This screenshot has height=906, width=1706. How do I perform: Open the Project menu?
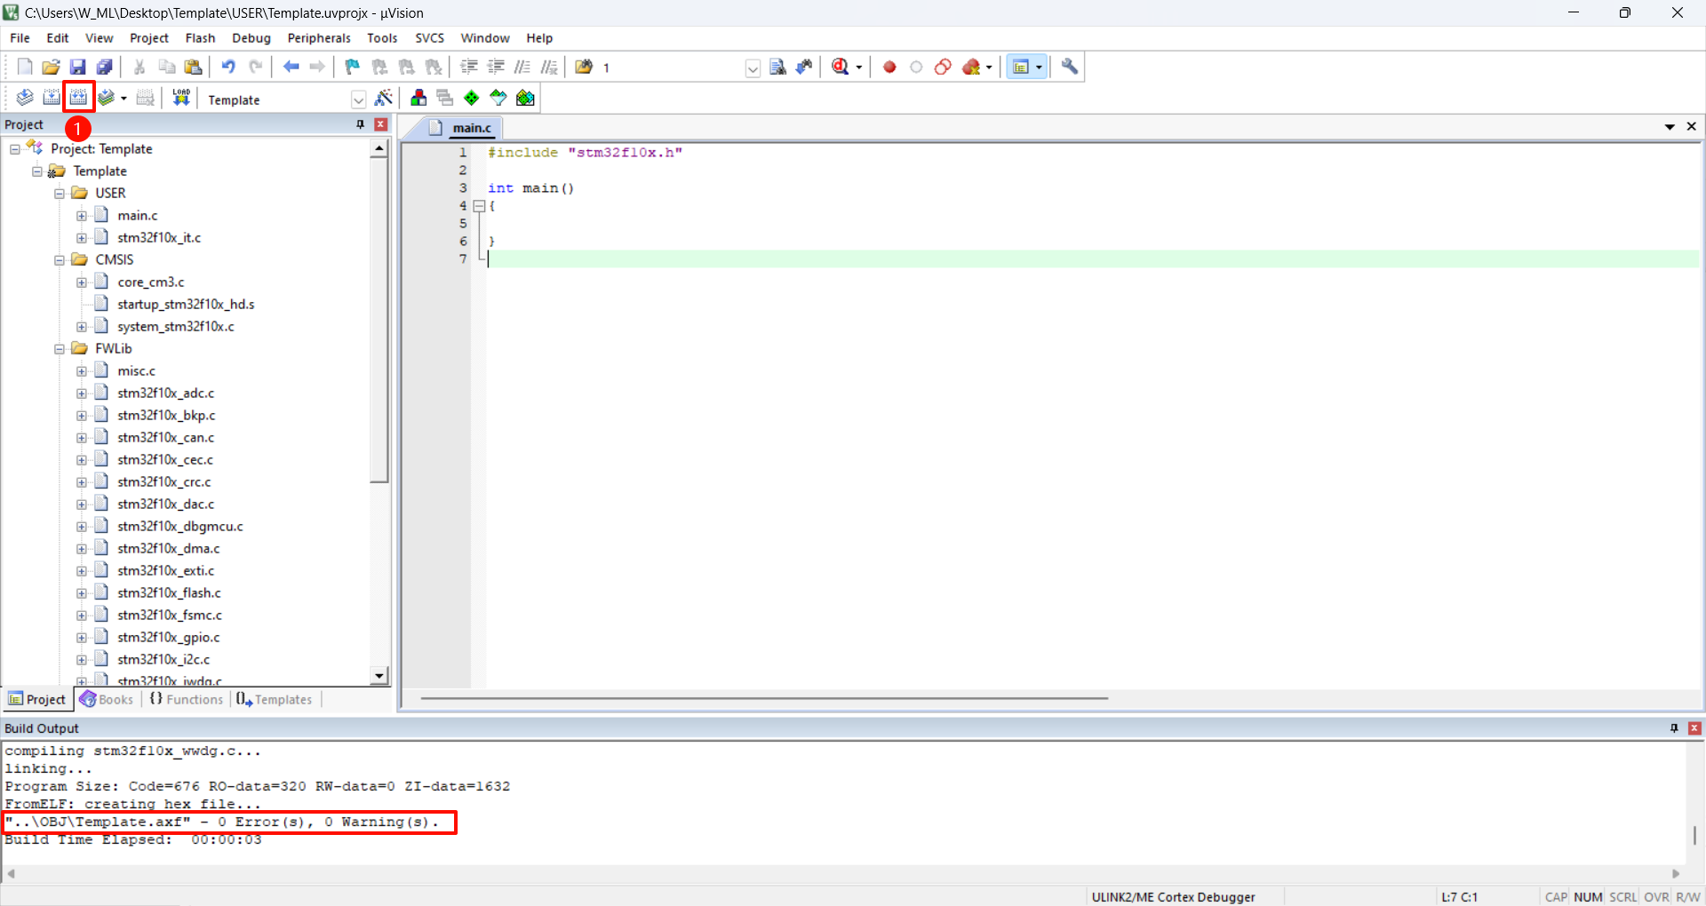[148, 38]
